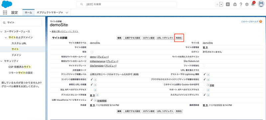Switch to the オブジェクトマネージャ tab
This screenshot has height=120, width=266.
(x=50, y=13)
